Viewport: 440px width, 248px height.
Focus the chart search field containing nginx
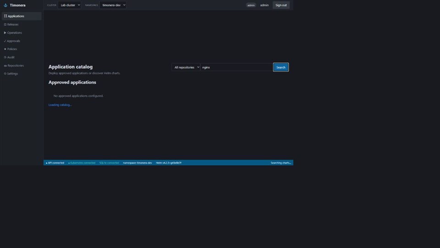tap(236, 67)
